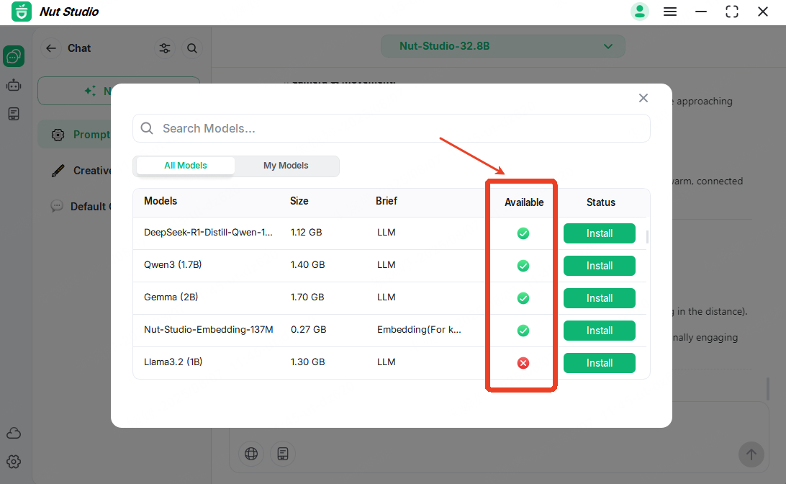
Task: Install the Qwen3 (1.7B) model
Action: tap(600, 266)
